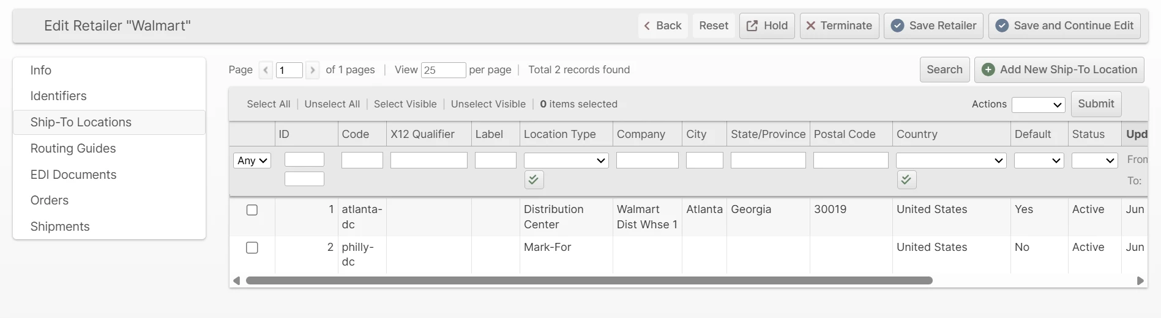Open the Any selection filter dropdown
The width and height of the screenshot is (1161, 318).
252,161
